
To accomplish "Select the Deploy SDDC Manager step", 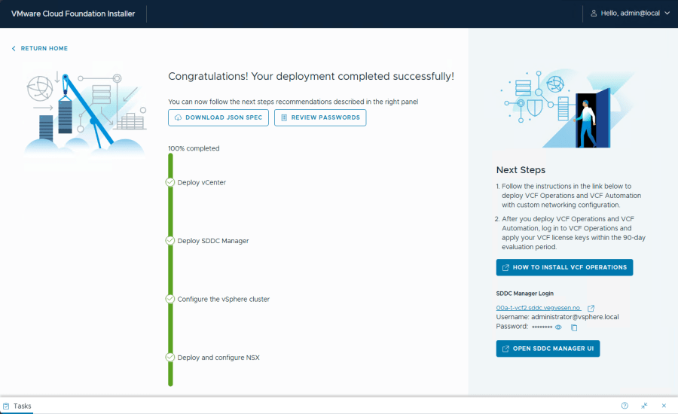I will pos(212,241).
